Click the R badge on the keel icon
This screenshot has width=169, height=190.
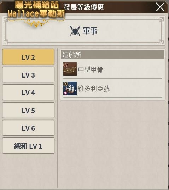click(x=65, y=65)
